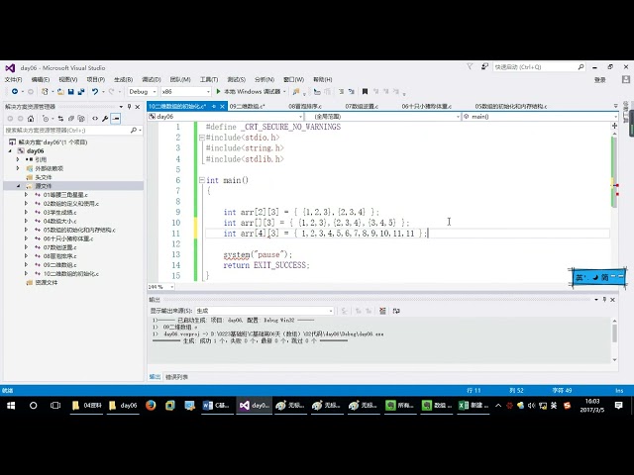This screenshot has height=475, width=634.
Task: Switch to the 05 editor tab
Action: pyautogui.click(x=511, y=107)
